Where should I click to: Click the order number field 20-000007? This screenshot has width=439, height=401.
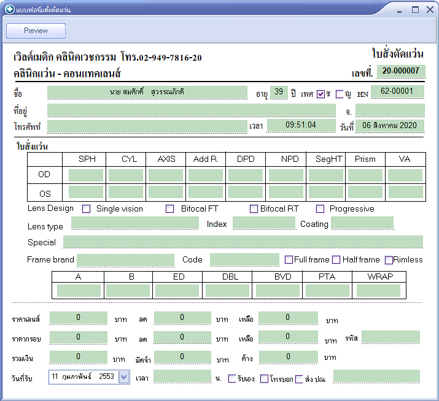[401, 71]
